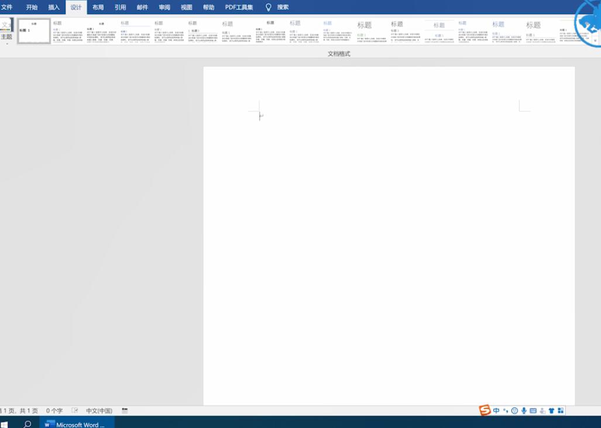Click the taskbar search magnifier icon
Viewport: 601px width, 428px height.
pos(28,424)
